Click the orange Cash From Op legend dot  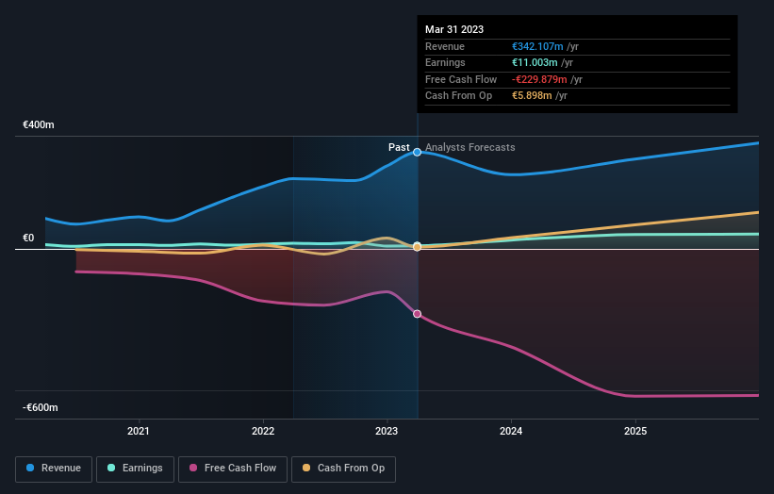pyautogui.click(x=306, y=468)
